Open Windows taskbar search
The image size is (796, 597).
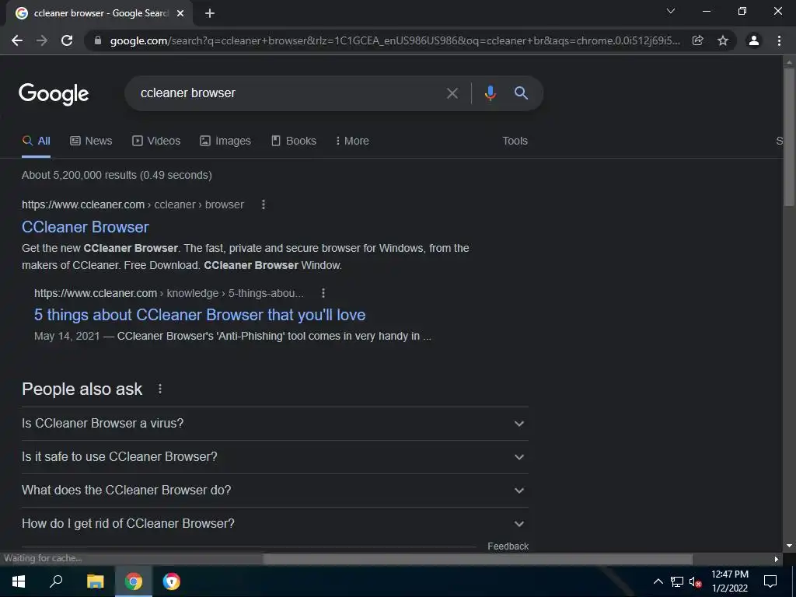[x=56, y=581]
